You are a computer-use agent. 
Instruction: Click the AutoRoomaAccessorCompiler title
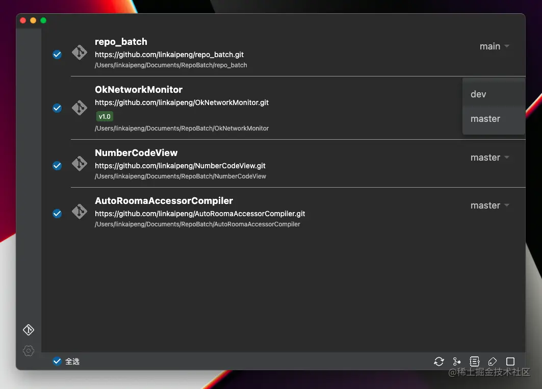164,201
